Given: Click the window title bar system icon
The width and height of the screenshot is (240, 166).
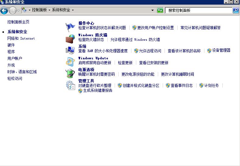Looking at the screenshot, I should pyautogui.click(x=2, y=2).
